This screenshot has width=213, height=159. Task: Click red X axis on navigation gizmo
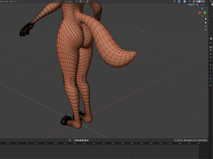199,13
